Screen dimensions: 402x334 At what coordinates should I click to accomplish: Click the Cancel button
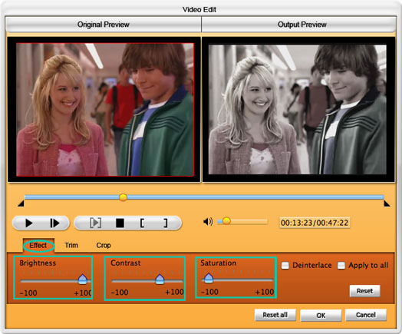click(x=366, y=315)
